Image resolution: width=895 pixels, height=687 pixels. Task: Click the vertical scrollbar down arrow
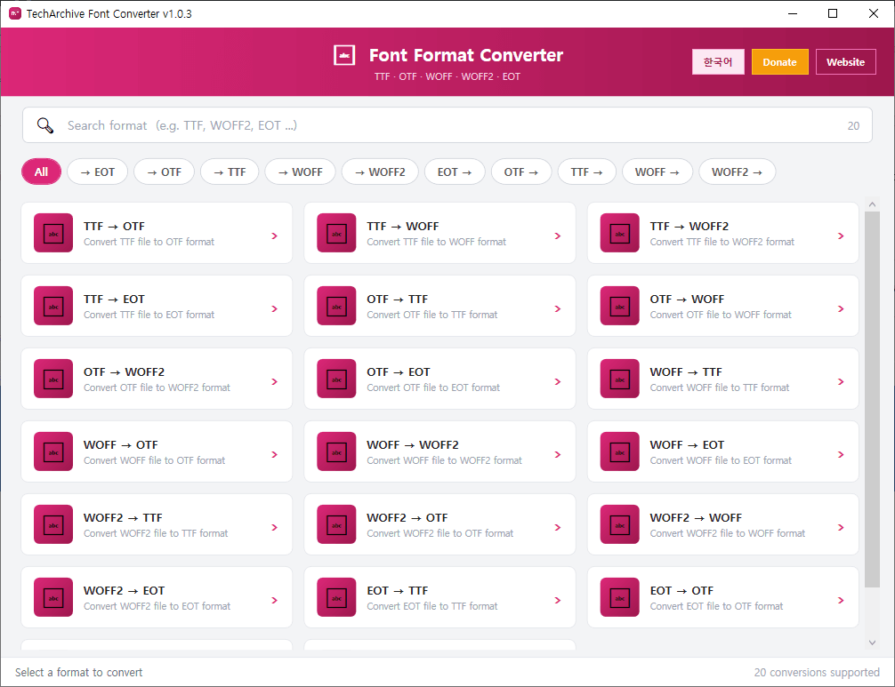point(872,643)
